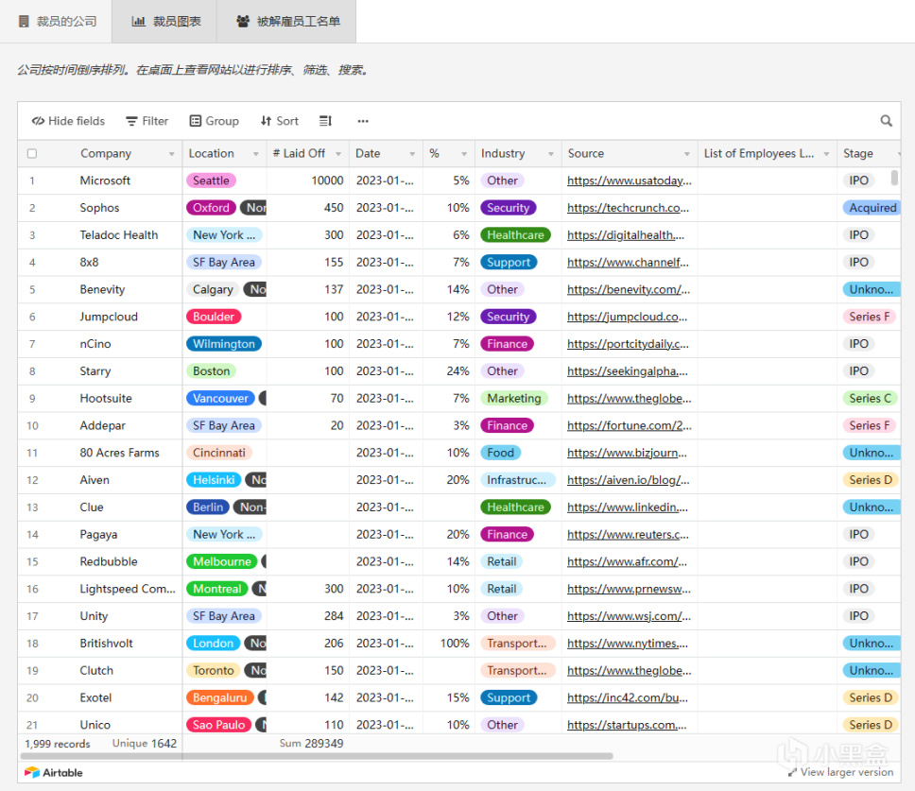The width and height of the screenshot is (915, 791).
Task: Click the Boulder location tag
Action: [x=214, y=317]
